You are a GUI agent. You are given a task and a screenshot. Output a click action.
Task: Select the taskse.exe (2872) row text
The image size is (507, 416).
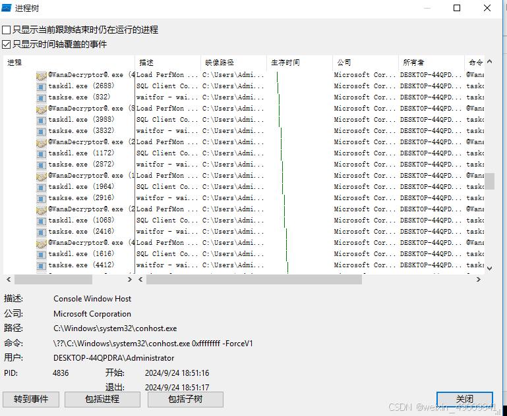pos(81,165)
